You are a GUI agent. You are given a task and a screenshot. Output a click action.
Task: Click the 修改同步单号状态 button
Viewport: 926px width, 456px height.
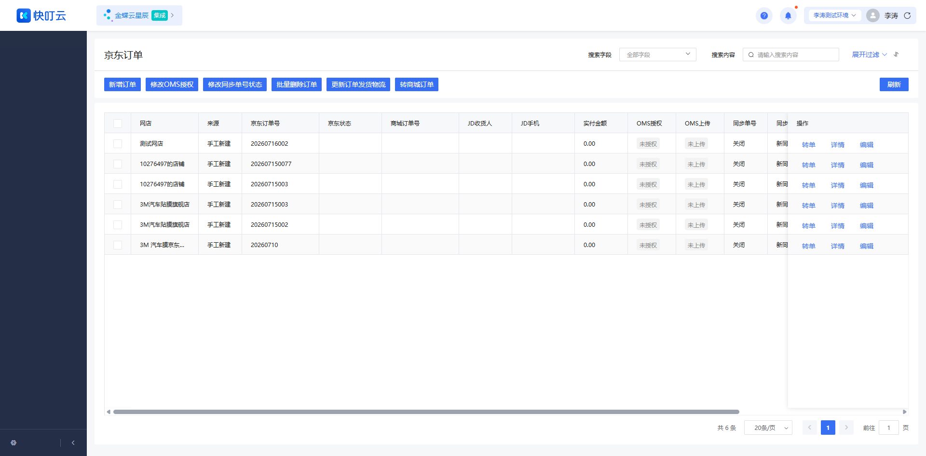(x=235, y=84)
